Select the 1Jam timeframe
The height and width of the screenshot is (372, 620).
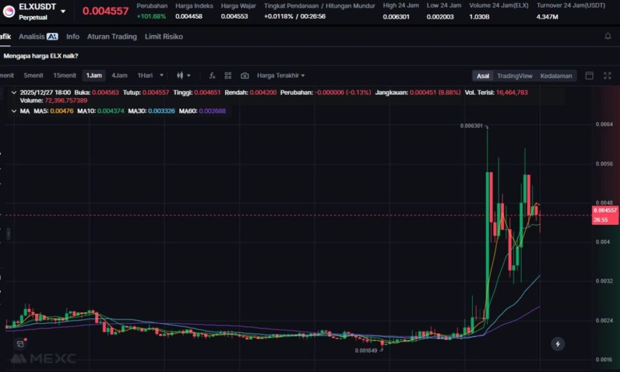(94, 76)
